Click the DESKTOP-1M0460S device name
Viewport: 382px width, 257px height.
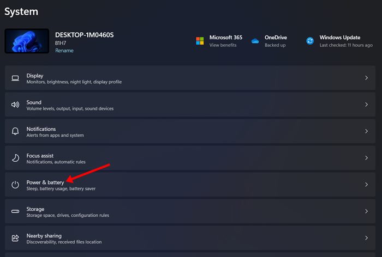(84, 35)
